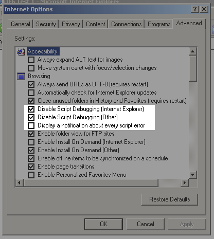Image resolution: width=214 pixels, height=239 pixels.
Task: Check Automatically check for Internet Explorer updates
Action: (x=31, y=93)
